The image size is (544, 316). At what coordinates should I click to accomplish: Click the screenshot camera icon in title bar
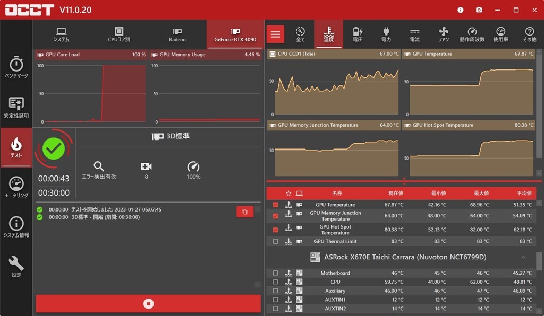click(x=479, y=10)
